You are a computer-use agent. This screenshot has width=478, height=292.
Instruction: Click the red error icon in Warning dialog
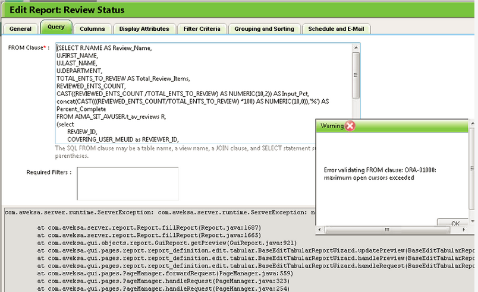tap(351, 126)
